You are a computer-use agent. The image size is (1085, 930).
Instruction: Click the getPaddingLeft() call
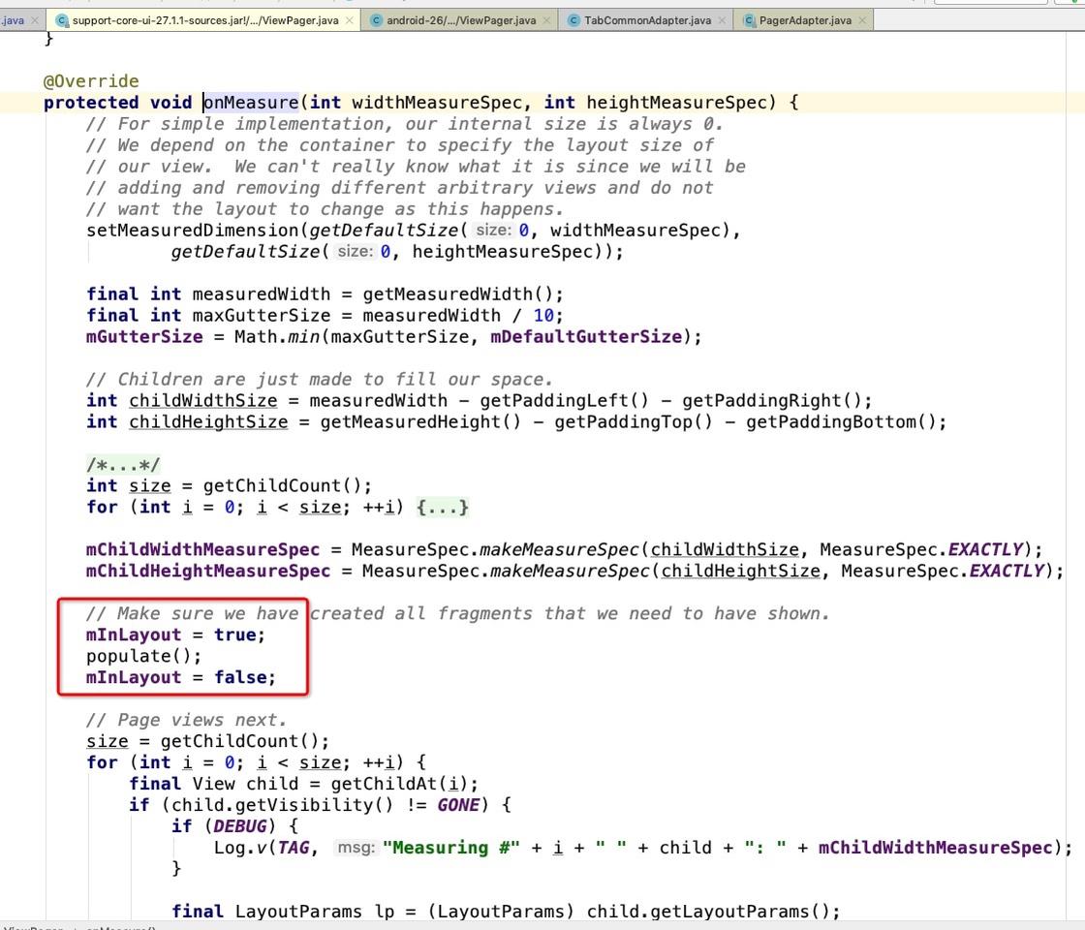565,401
